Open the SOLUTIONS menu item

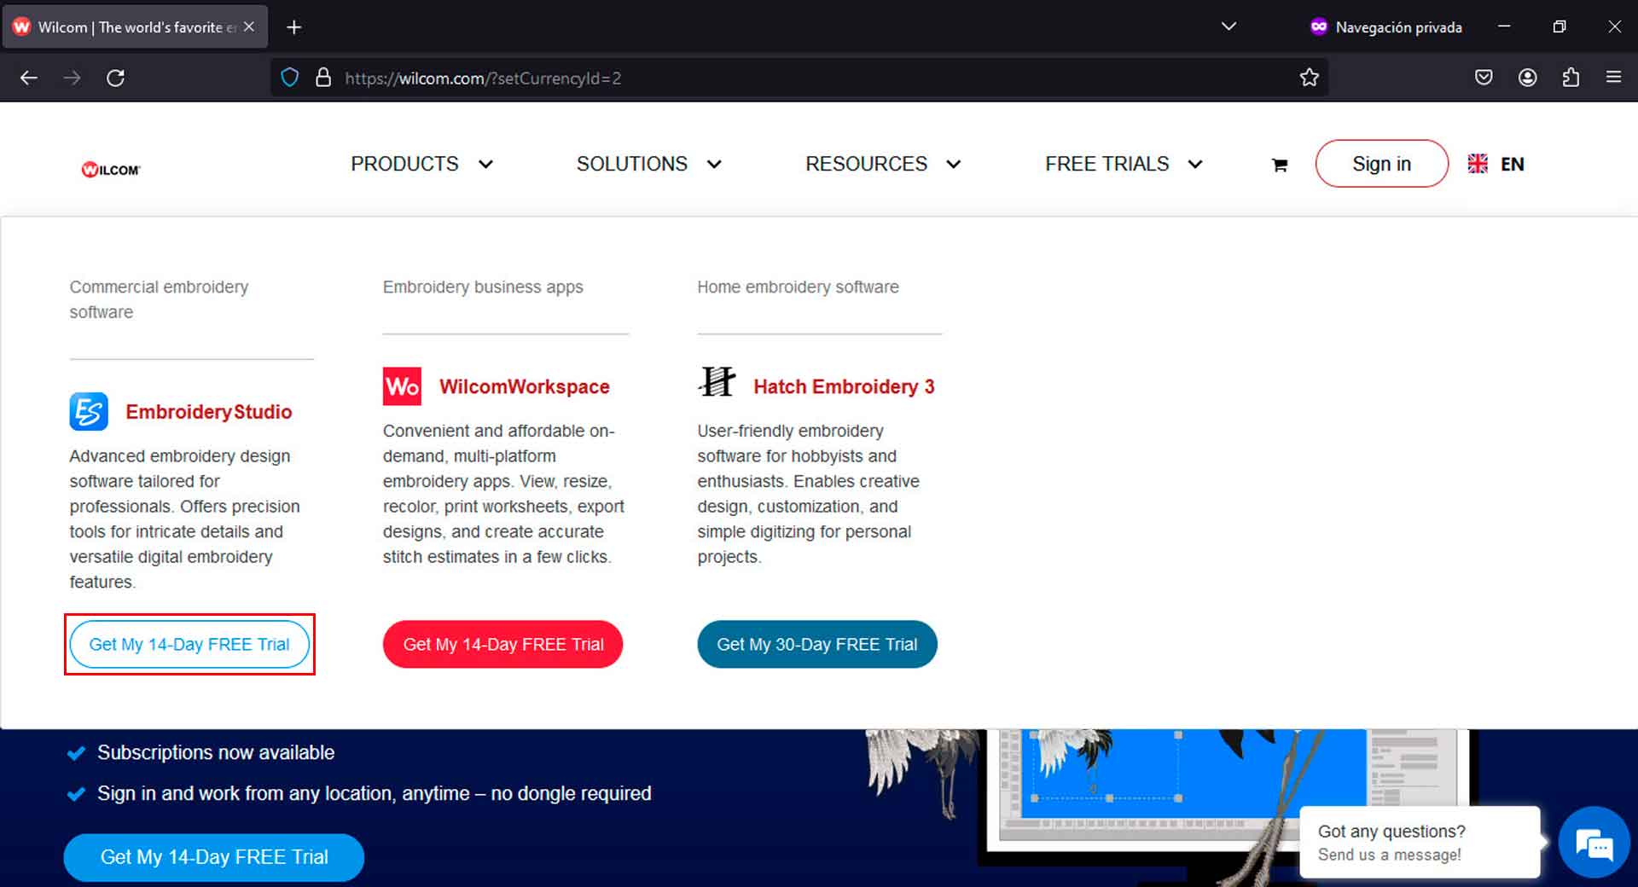tap(632, 164)
